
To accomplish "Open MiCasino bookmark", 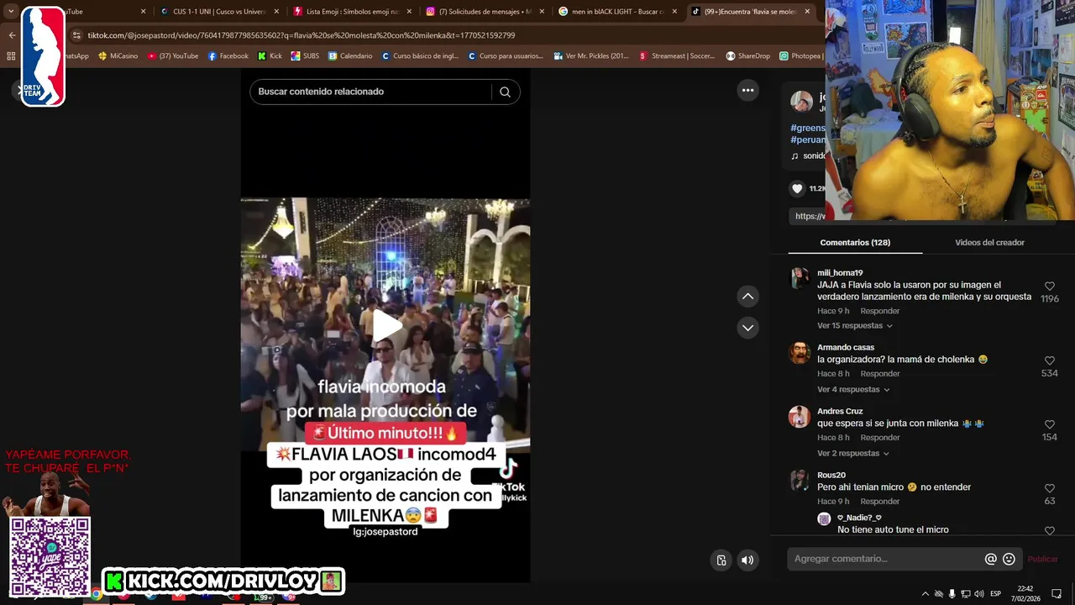I will pos(118,56).
